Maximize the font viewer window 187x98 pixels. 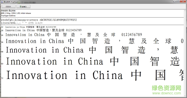(178, 1)
